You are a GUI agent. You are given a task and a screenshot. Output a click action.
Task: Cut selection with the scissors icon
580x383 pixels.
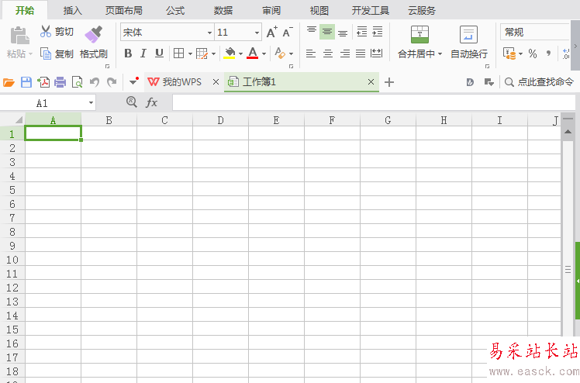click(x=45, y=32)
